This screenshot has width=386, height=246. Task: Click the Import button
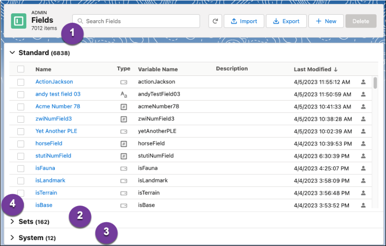(244, 21)
